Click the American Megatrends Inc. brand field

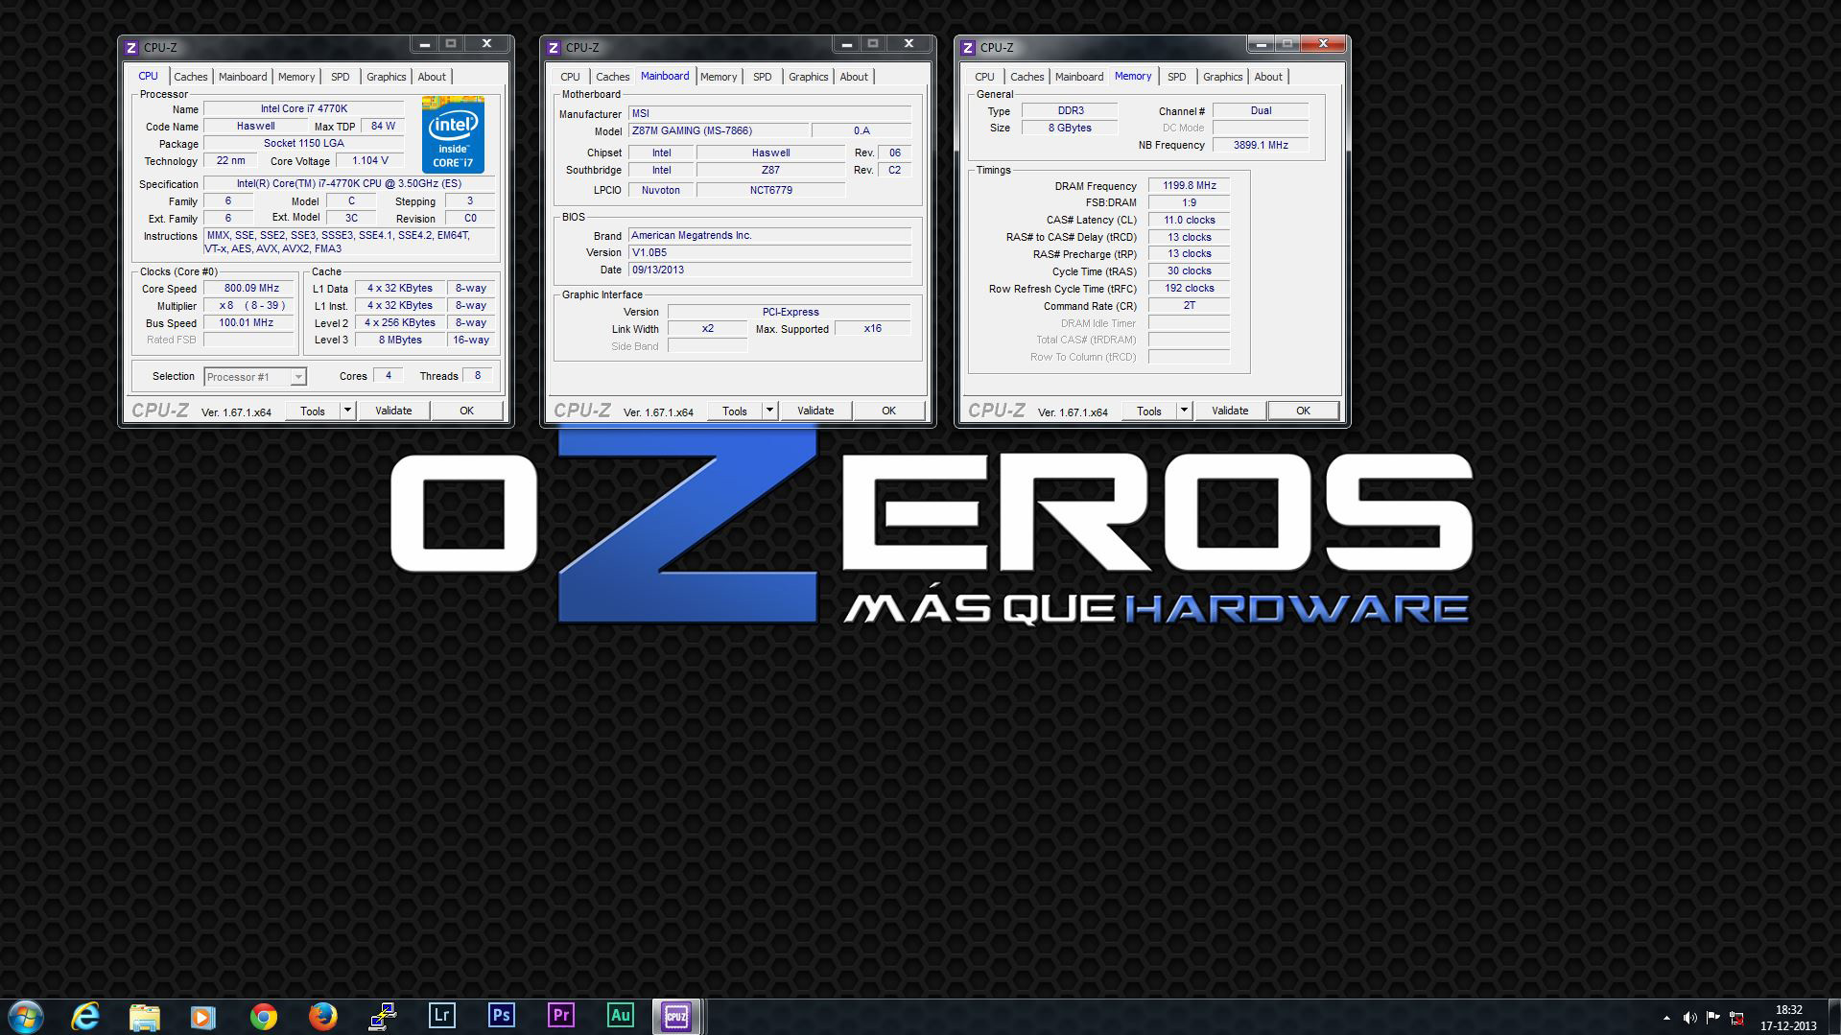coord(769,236)
